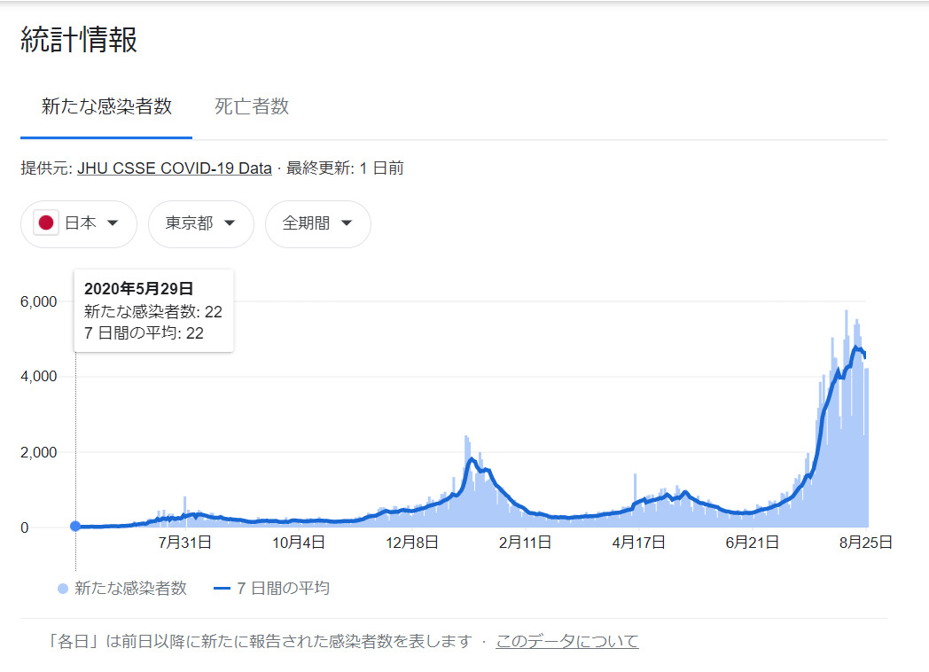929x672 pixels.
Task: Click the 4月17日 date label on axis
Action: tap(638, 542)
